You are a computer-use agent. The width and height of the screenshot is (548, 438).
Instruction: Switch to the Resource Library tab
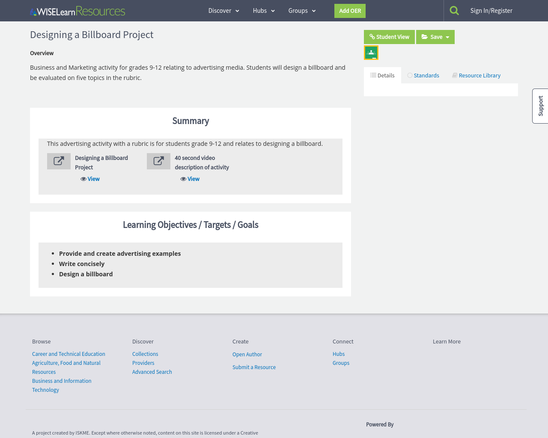tap(476, 75)
